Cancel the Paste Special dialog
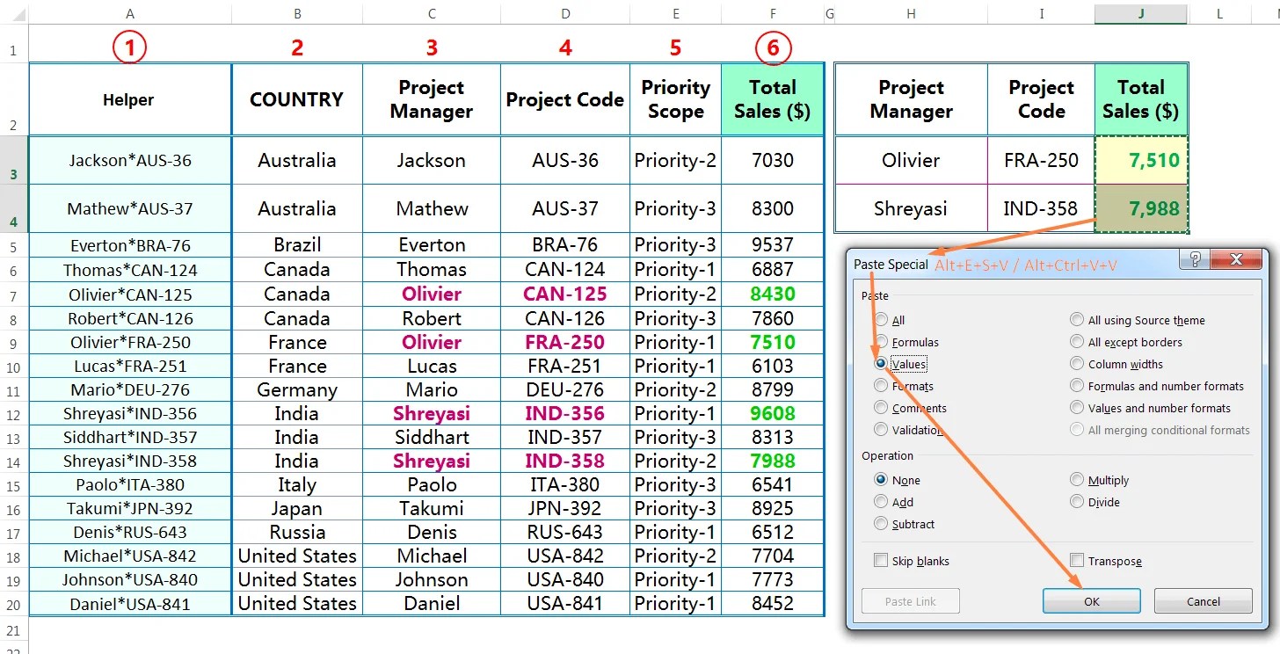Viewport: 1280px width, 654px height. coord(1202,600)
